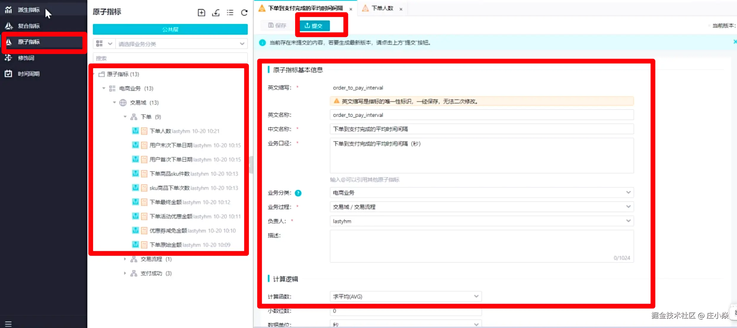Close the info banner with X
Image resolution: width=737 pixels, height=328 pixels.
[735, 42]
